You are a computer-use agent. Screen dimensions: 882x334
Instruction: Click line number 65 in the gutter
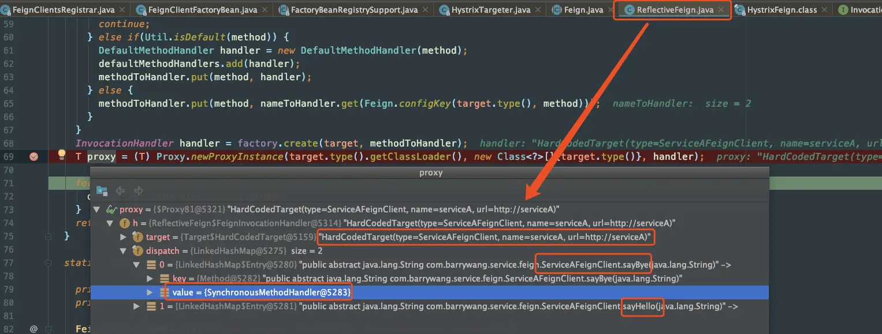[8, 103]
